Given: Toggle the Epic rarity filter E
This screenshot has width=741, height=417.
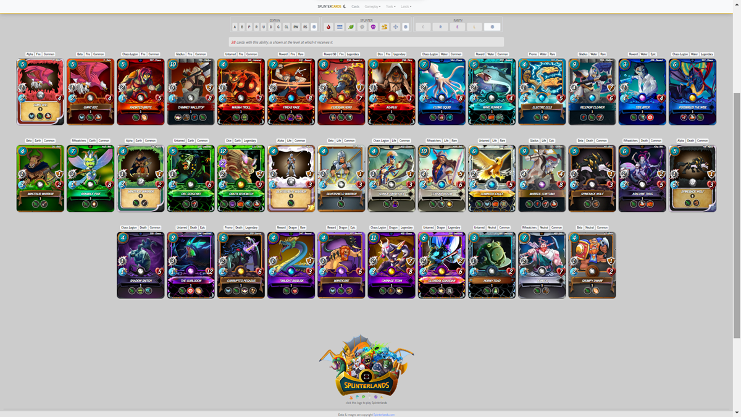Looking at the screenshot, I should point(458,27).
